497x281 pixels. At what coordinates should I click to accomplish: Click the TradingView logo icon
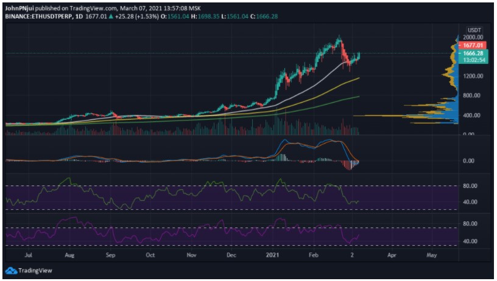[11, 271]
